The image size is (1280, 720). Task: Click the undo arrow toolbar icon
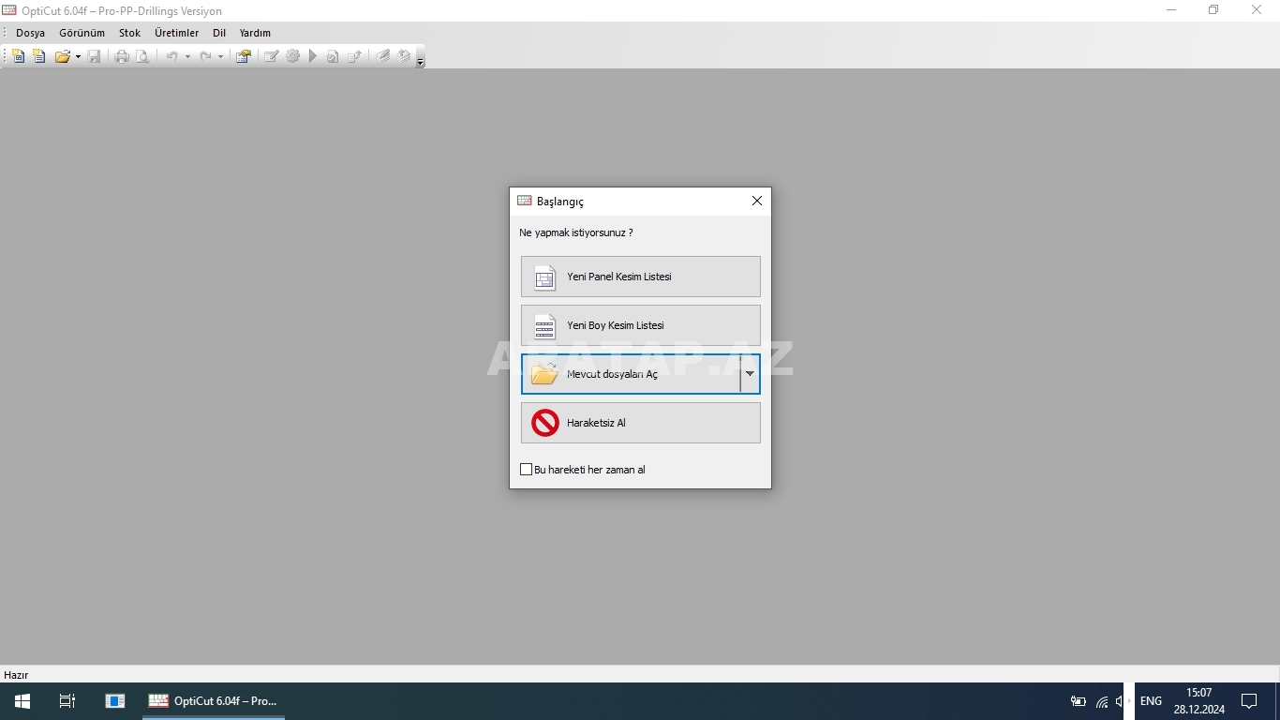171,56
